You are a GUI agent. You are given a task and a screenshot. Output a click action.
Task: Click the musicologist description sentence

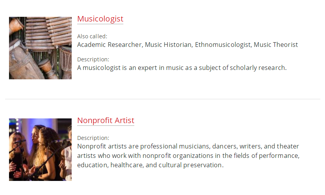click(182, 68)
